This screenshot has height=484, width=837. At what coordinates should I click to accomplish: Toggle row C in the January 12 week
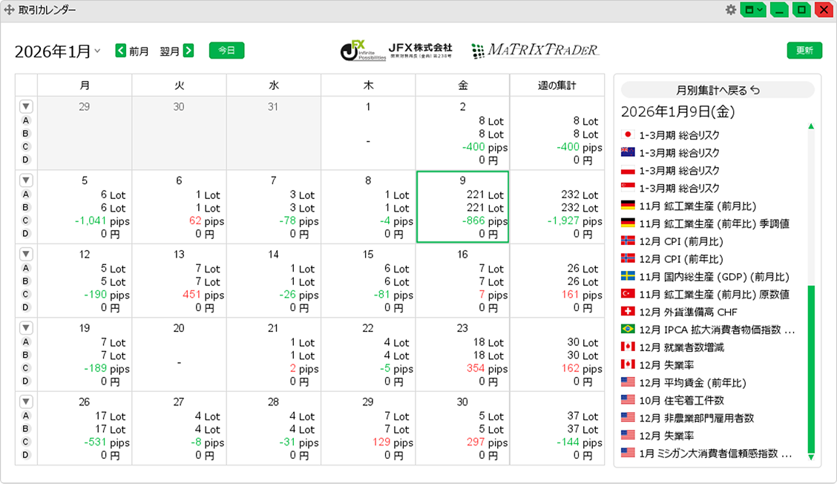pyautogui.click(x=26, y=295)
